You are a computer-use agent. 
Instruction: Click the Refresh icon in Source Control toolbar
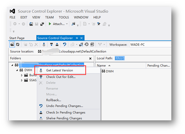(x=18, y=45)
